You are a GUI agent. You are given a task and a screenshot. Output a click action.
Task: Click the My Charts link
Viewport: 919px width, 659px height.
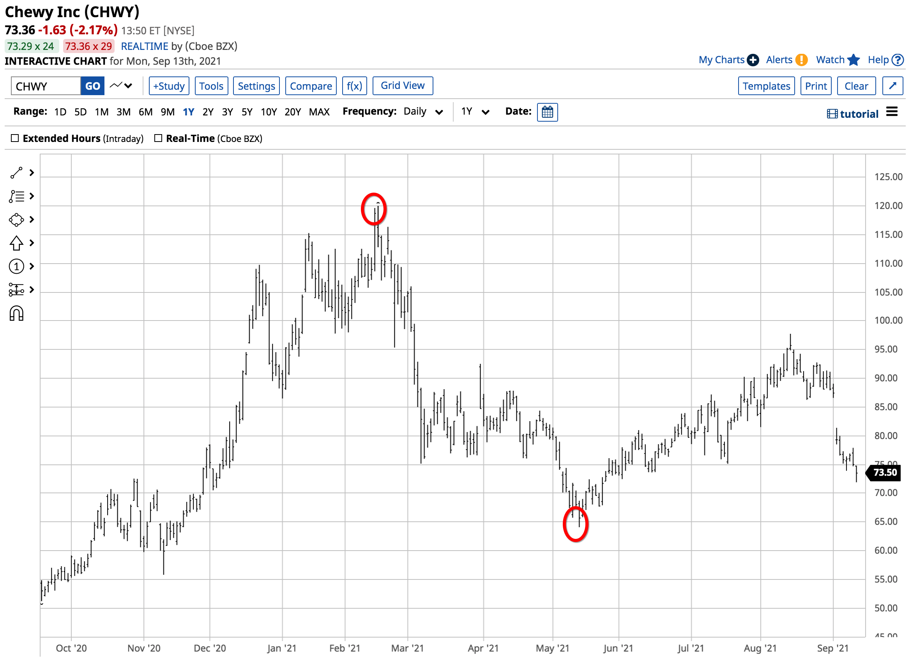coord(721,60)
